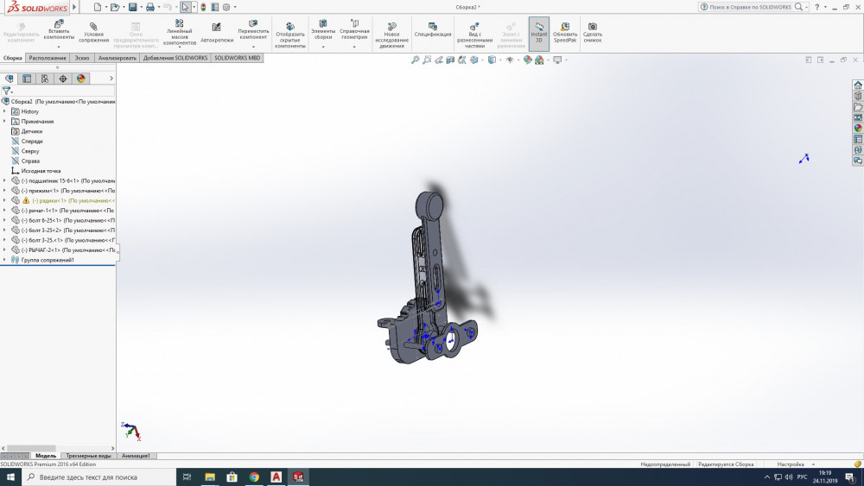The image size is (864, 486).
Task: Switch to the Эскиз (Sketch) ribbon tab
Action: click(82, 58)
